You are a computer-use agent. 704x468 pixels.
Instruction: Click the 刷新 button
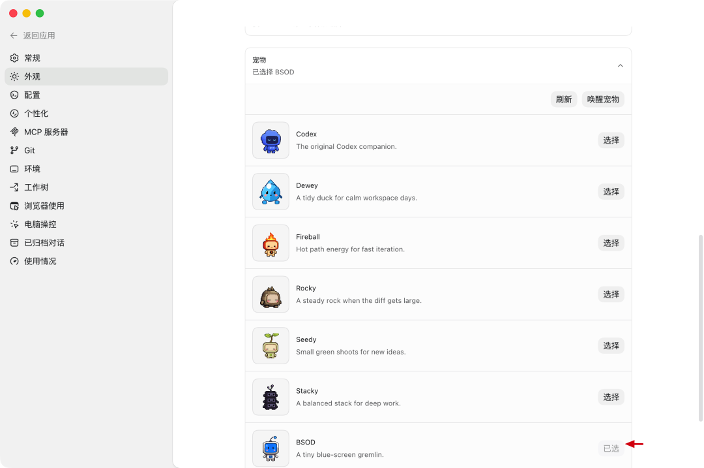click(563, 99)
